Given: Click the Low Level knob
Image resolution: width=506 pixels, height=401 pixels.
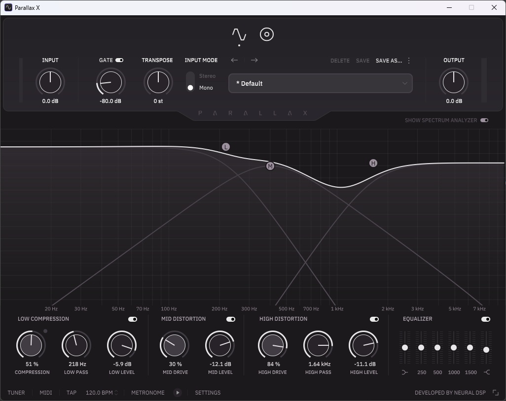Looking at the screenshot, I should pos(122,345).
